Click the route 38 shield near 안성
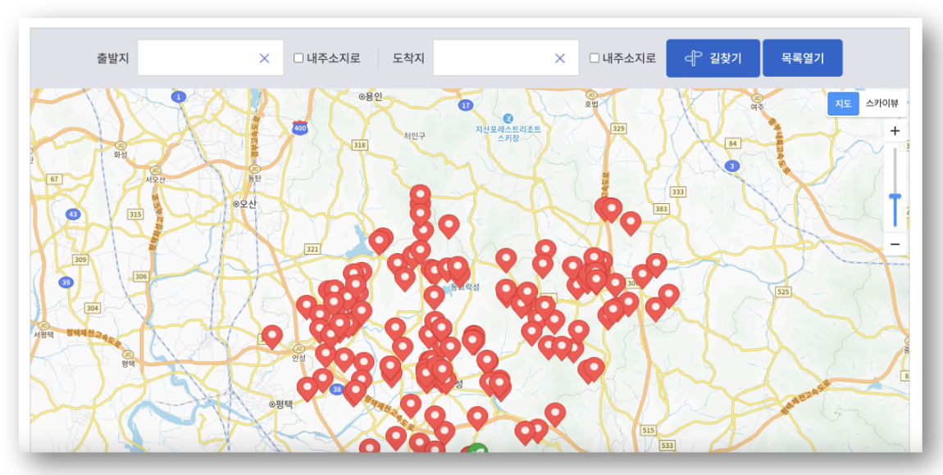The width and height of the screenshot is (943, 475). [x=337, y=389]
